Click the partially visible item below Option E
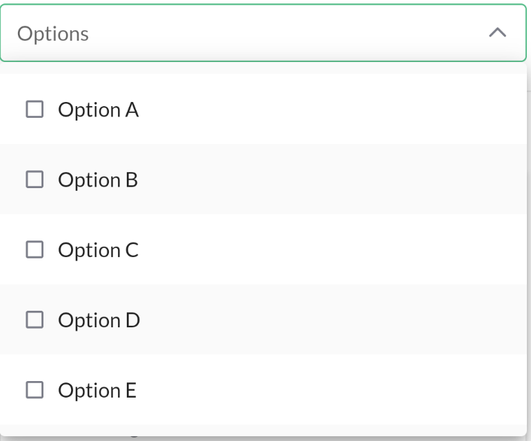 pyautogui.click(x=263, y=431)
